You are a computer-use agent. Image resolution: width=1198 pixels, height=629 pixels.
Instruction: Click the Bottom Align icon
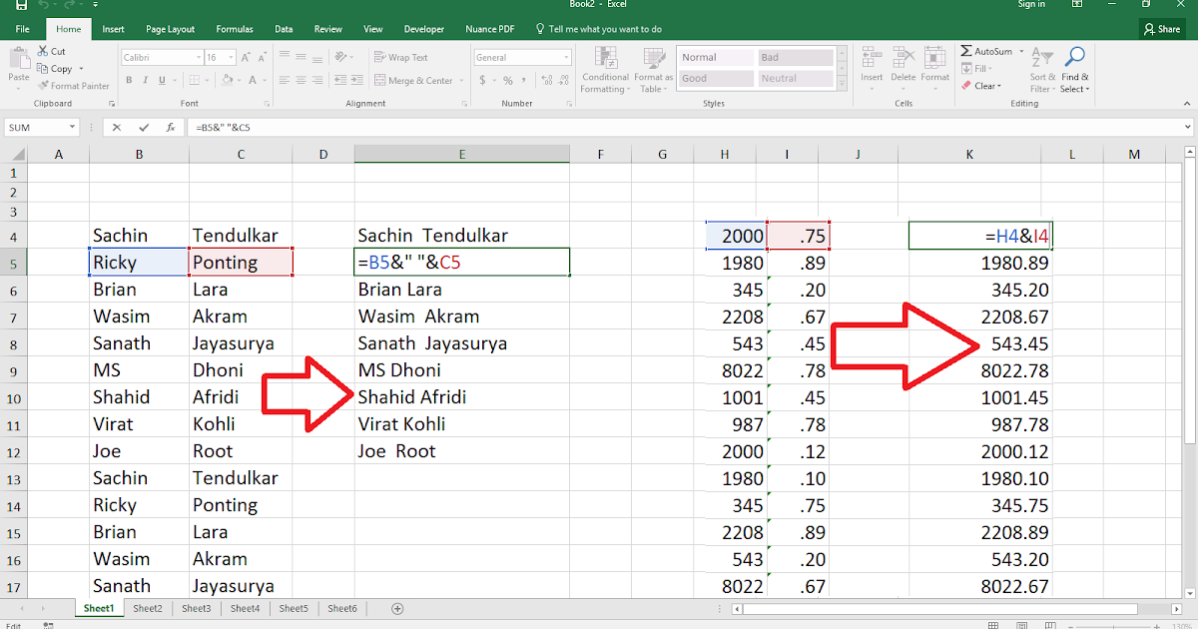[317, 59]
